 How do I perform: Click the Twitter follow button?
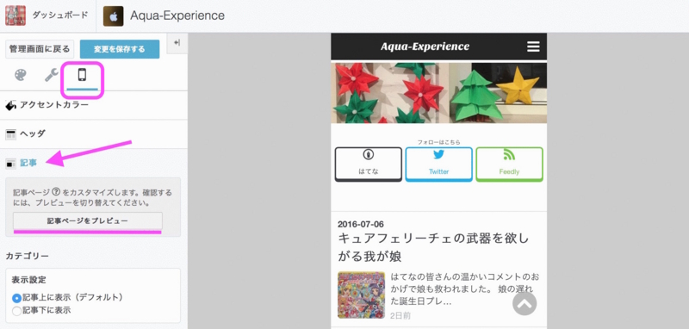(438, 164)
